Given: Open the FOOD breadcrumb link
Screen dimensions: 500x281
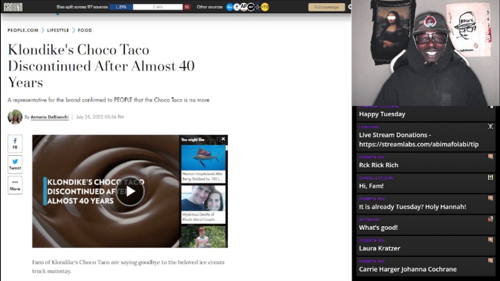Looking at the screenshot, I should point(85,30).
